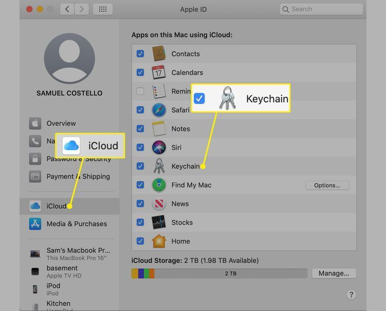The height and width of the screenshot is (311, 386).
Task: Click the Siri icon in list
Action: [158, 147]
